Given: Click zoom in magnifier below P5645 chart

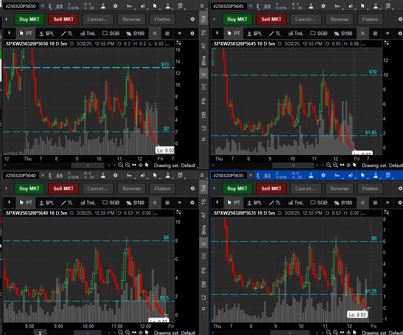Looking at the screenshot, I should point(335,165).
